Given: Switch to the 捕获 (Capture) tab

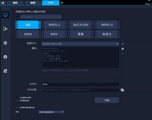Looking at the screenshot, I should click(15, 3).
